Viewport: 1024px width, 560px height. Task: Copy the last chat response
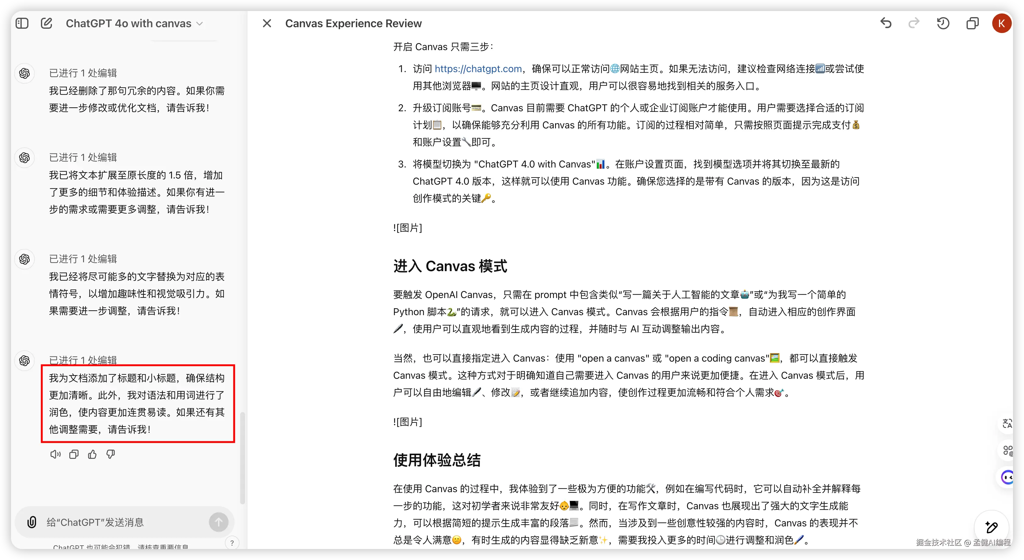pyautogui.click(x=74, y=454)
